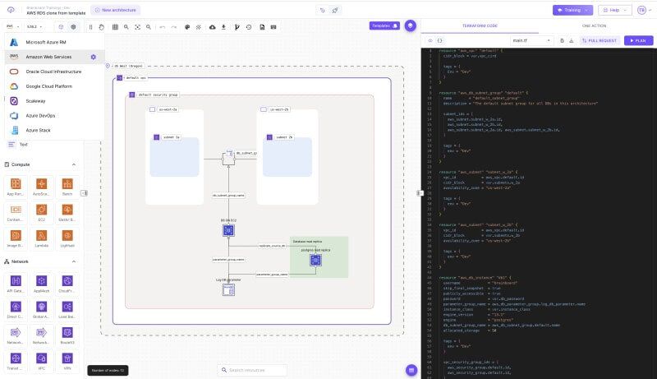
Task: Pick the Route53 resource tile
Action: pyautogui.click(x=67, y=335)
